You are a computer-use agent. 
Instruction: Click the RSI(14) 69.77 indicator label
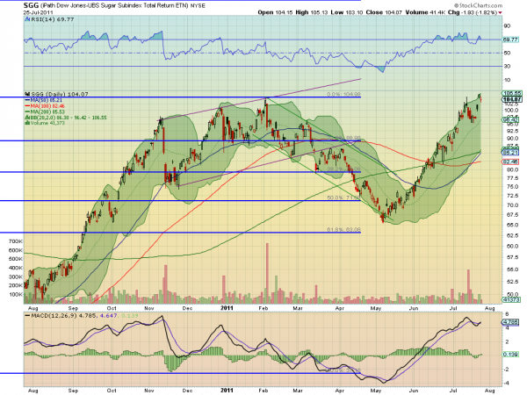[x=53, y=19]
